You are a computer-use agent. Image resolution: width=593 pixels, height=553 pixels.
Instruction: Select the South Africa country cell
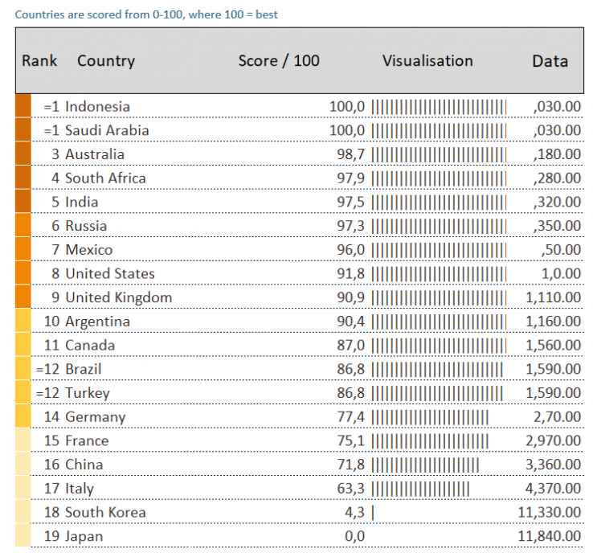(105, 178)
